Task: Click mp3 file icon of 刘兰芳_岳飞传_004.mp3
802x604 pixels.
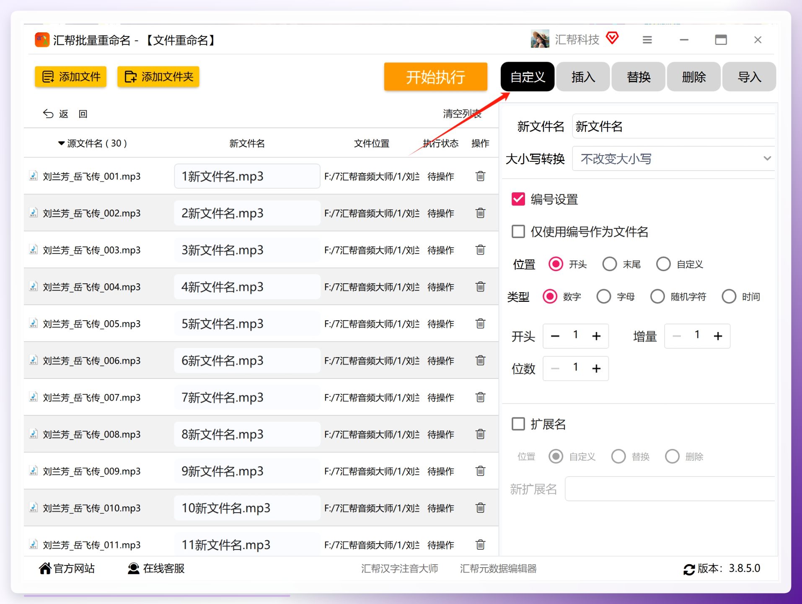Action: [33, 287]
